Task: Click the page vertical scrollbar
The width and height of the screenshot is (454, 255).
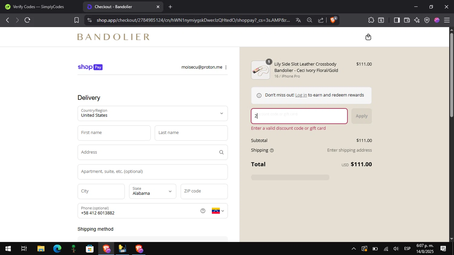Action: [x=452, y=75]
